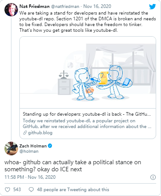Open replies via speech bubble icon

[x=31, y=189]
